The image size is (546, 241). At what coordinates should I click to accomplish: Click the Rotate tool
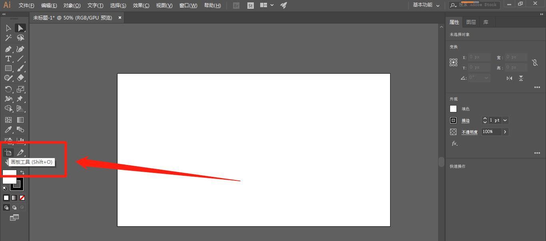tap(8, 89)
